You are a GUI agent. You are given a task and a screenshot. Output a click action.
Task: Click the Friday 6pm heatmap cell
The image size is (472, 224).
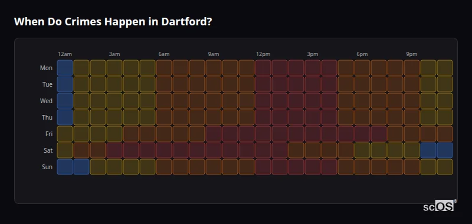point(362,134)
